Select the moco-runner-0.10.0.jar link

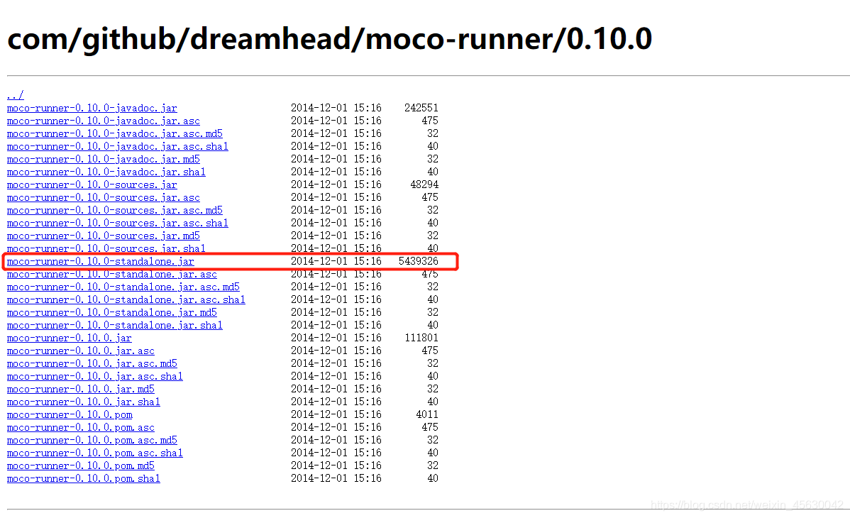click(69, 338)
